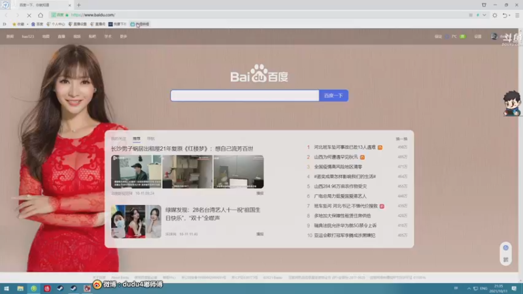Open hot item 山西为何遭遇罕见秋汛
This screenshot has height=294, width=523.
click(x=336, y=157)
